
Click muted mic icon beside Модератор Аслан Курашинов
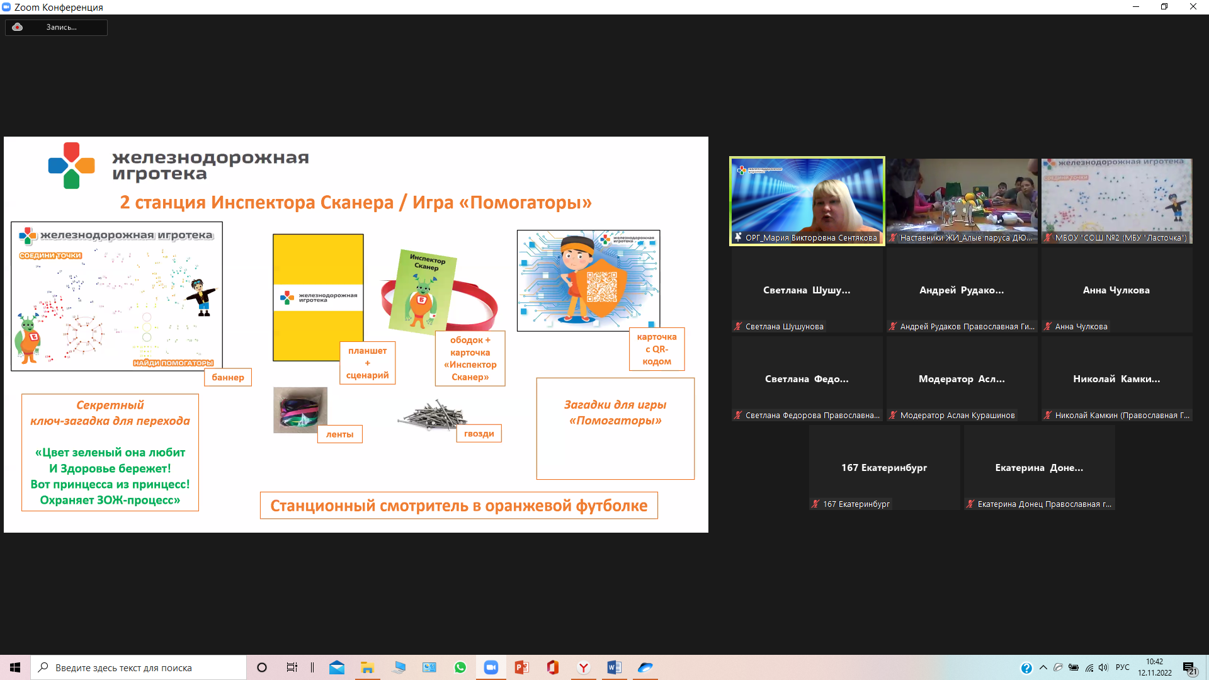893,415
